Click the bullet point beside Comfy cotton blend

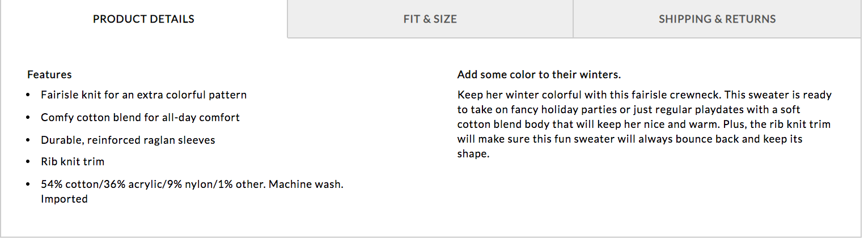pos(28,118)
